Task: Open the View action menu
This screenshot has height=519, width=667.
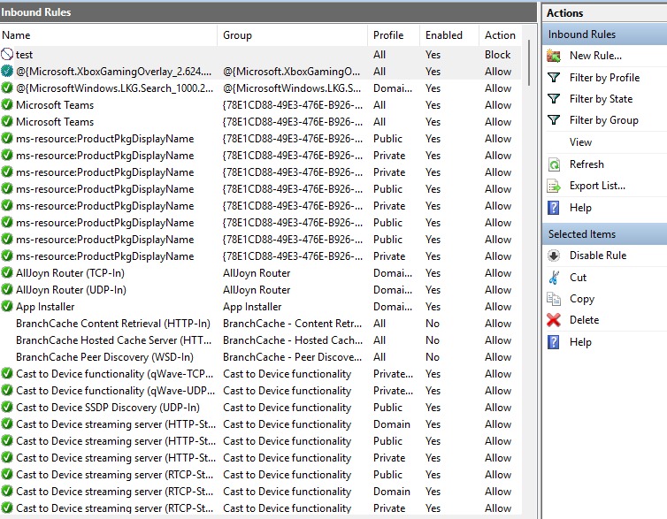Action: pos(580,142)
